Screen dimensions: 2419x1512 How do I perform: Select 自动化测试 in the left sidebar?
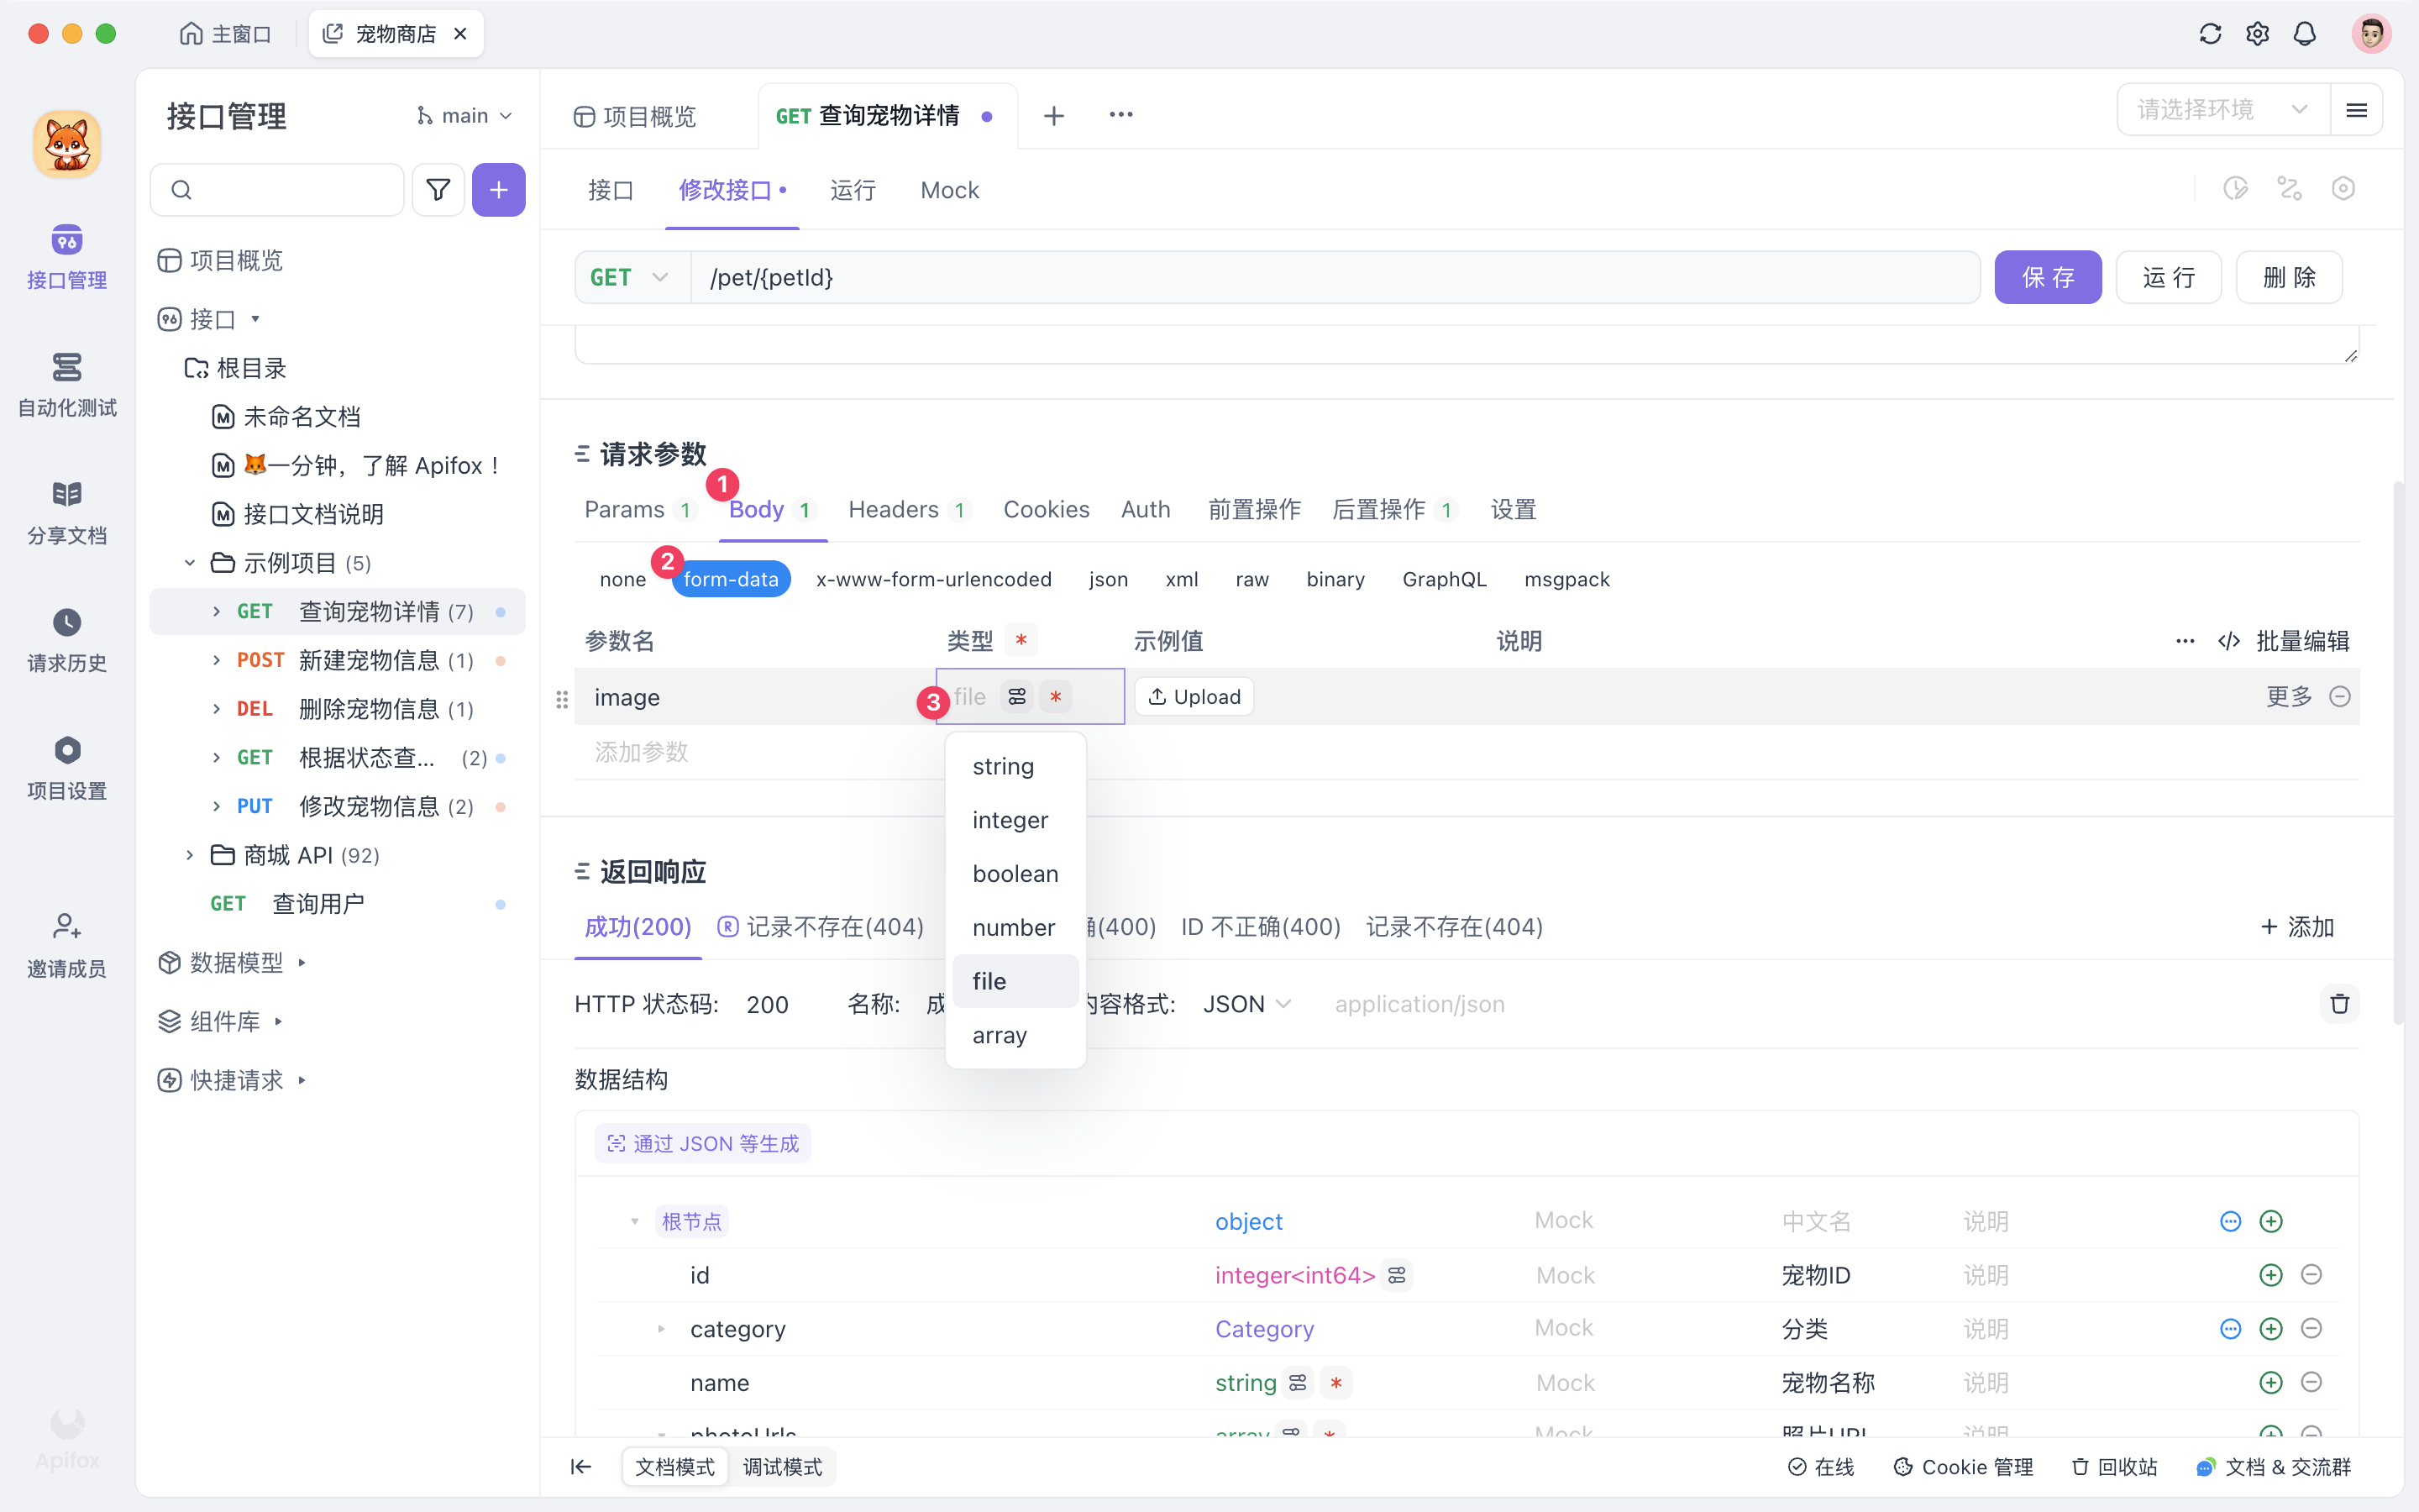(x=66, y=385)
